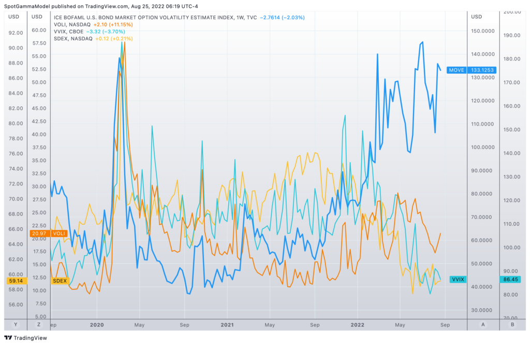Click the USD label above the A axis
Image resolution: width=530 pixels, height=345 pixels.
[x=476, y=17]
